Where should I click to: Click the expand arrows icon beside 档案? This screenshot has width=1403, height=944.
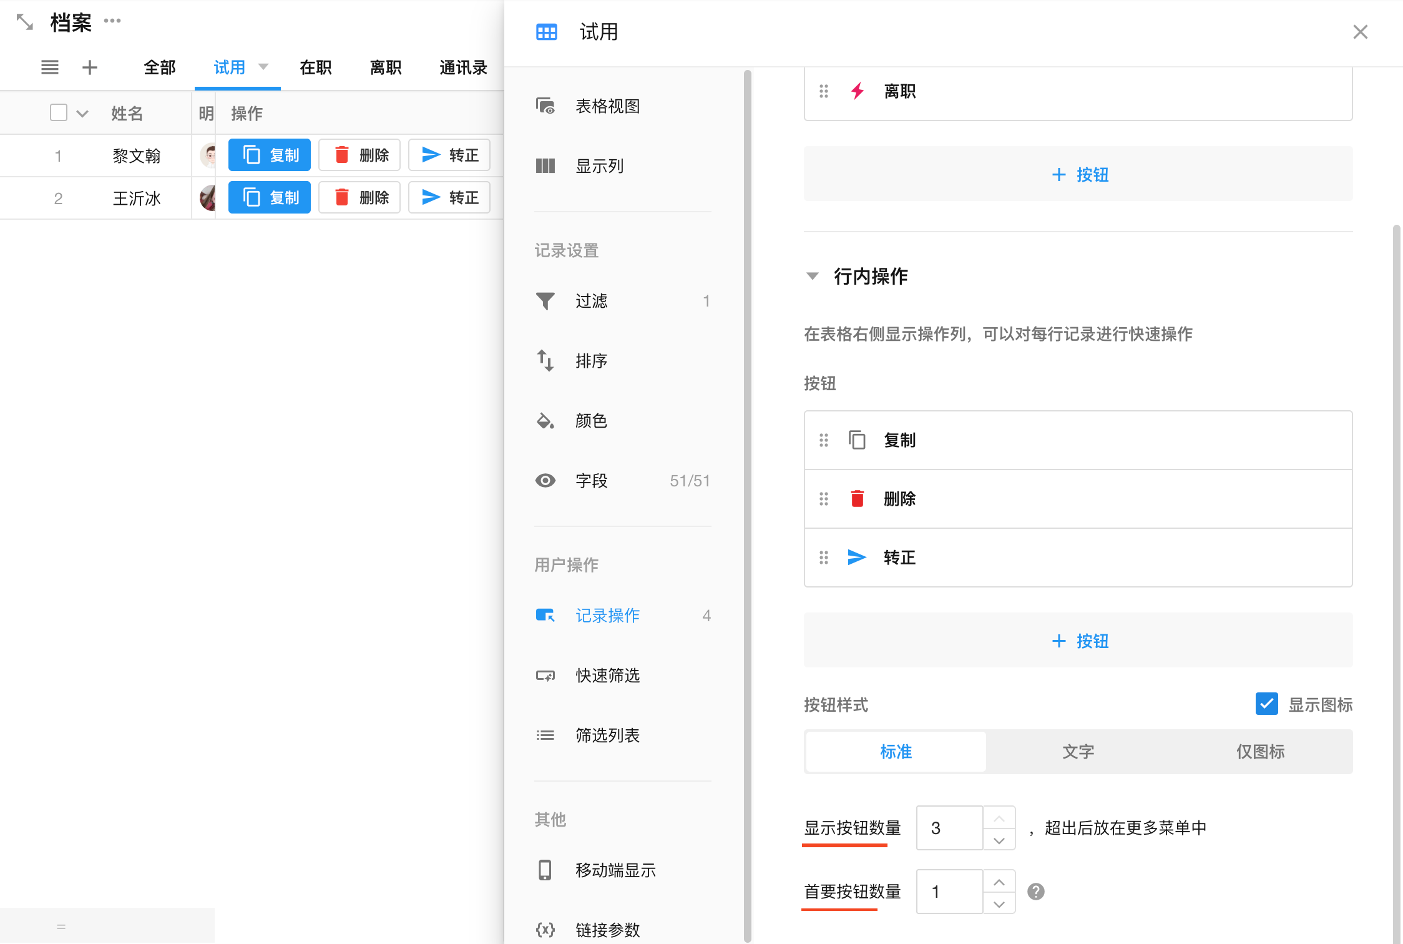pyautogui.click(x=25, y=22)
